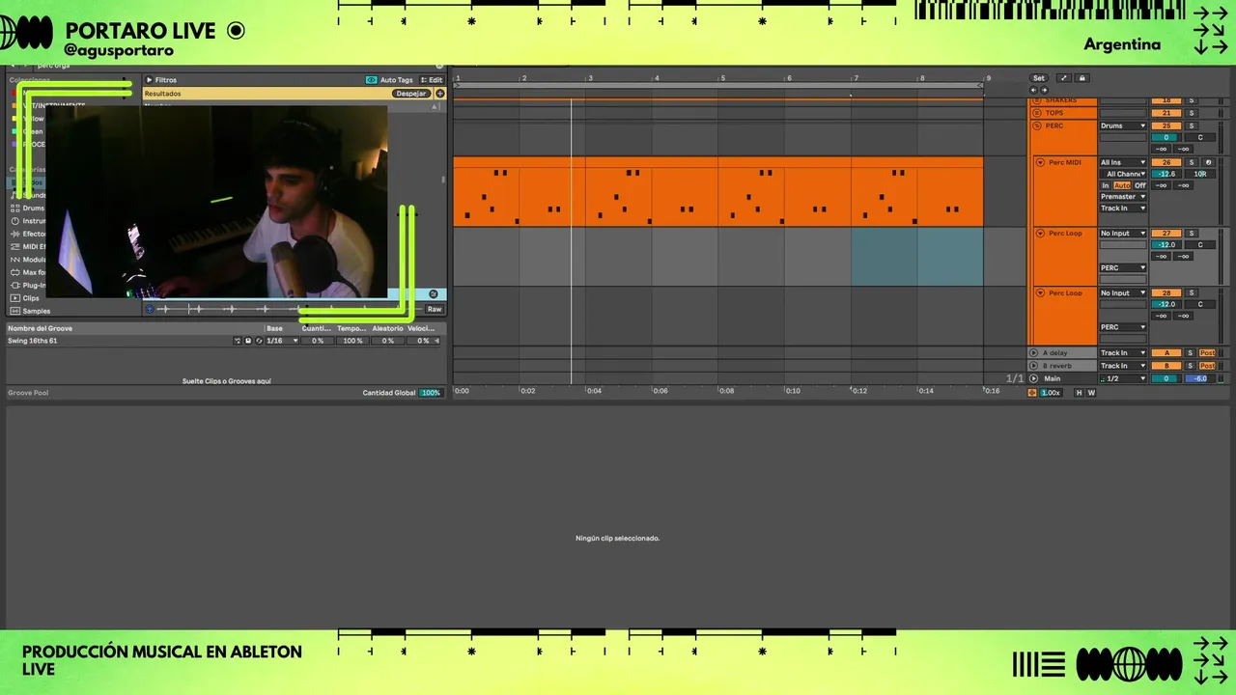
Task: Open the Track In dropdown on A delay
Action: click(x=1123, y=353)
